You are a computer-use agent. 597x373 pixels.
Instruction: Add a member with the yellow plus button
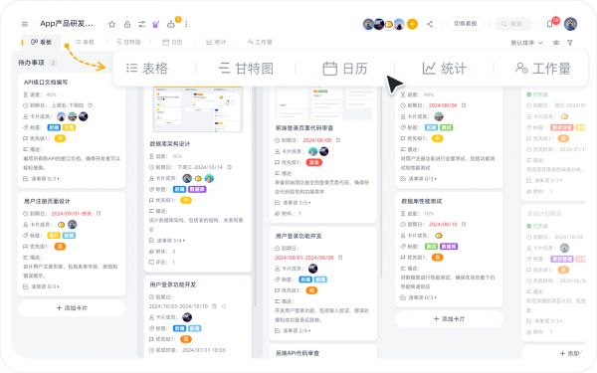pos(412,24)
